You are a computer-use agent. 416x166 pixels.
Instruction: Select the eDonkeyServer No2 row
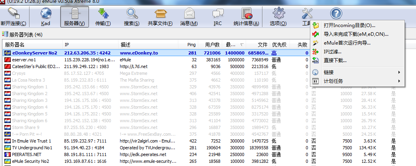pyautogui.click(x=156, y=53)
